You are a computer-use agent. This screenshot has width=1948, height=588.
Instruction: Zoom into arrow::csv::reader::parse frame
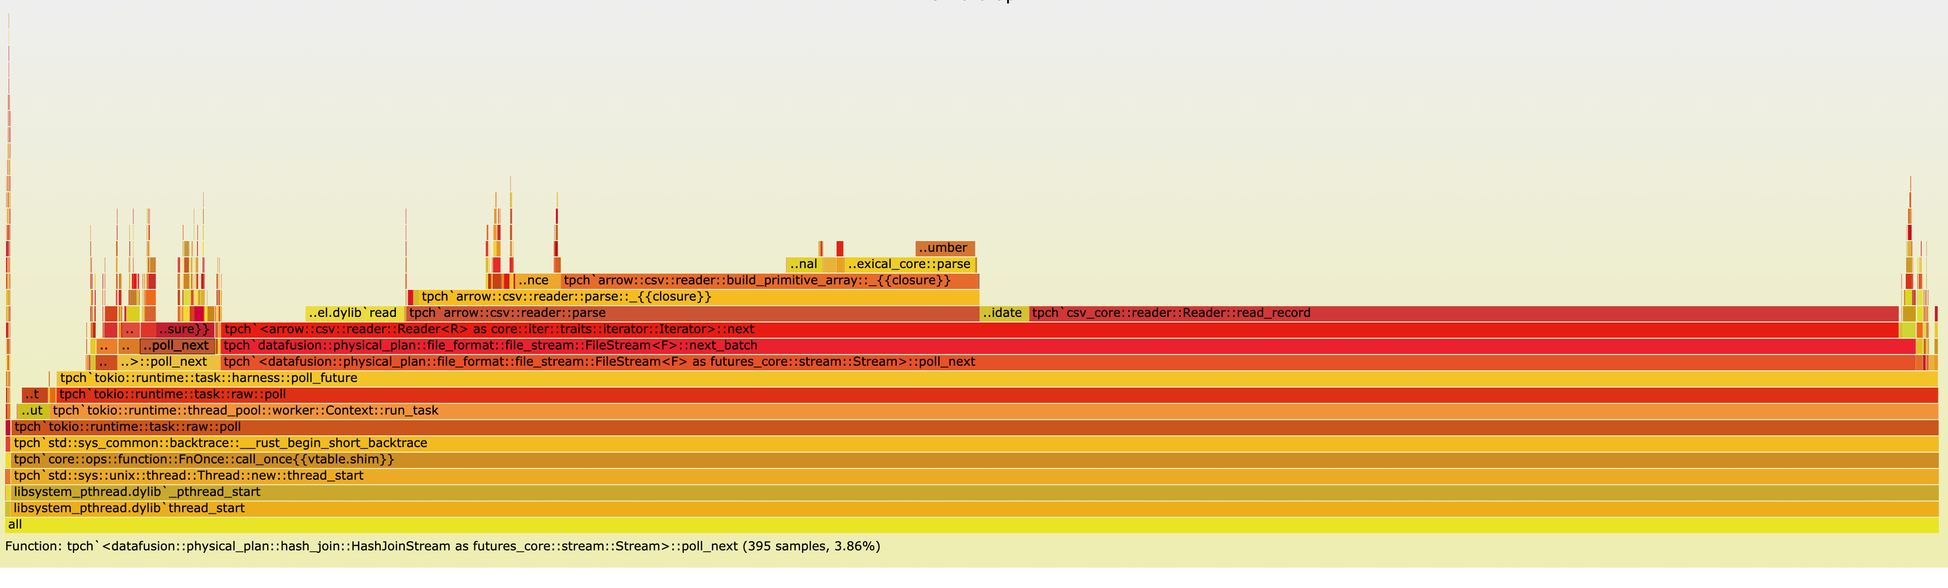[692, 314]
